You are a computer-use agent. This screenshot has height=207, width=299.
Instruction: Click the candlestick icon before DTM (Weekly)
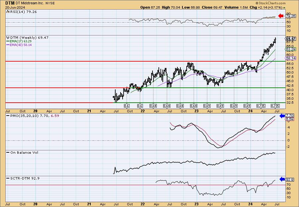(8, 37)
